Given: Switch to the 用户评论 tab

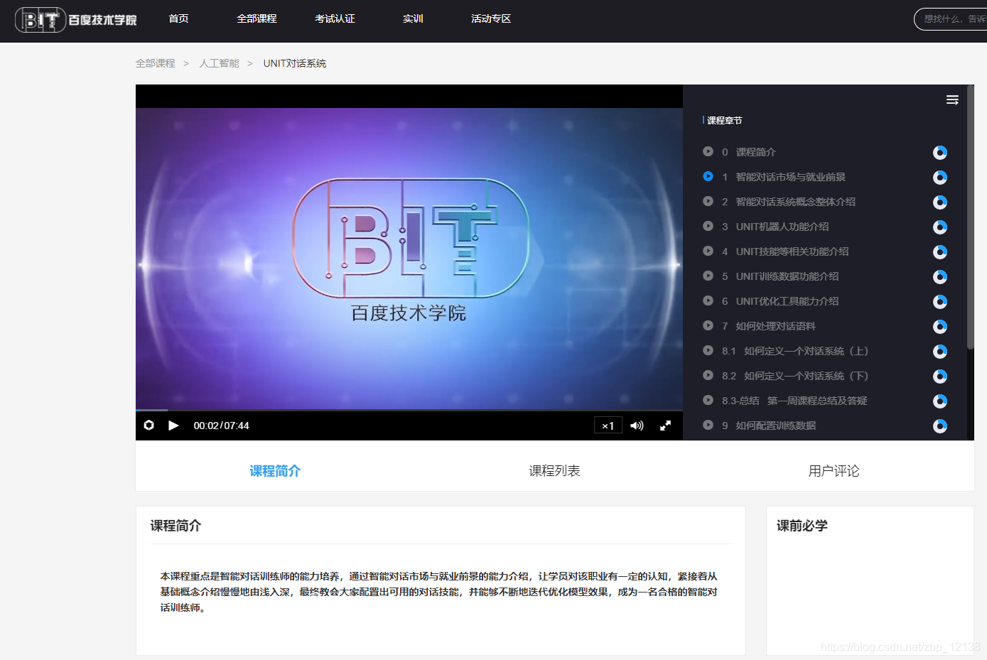Looking at the screenshot, I should click(x=834, y=471).
